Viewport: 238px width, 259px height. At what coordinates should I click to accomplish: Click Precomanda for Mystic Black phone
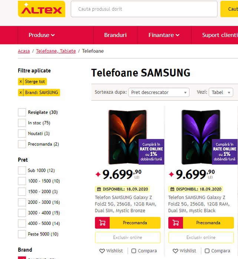[x=208, y=223]
